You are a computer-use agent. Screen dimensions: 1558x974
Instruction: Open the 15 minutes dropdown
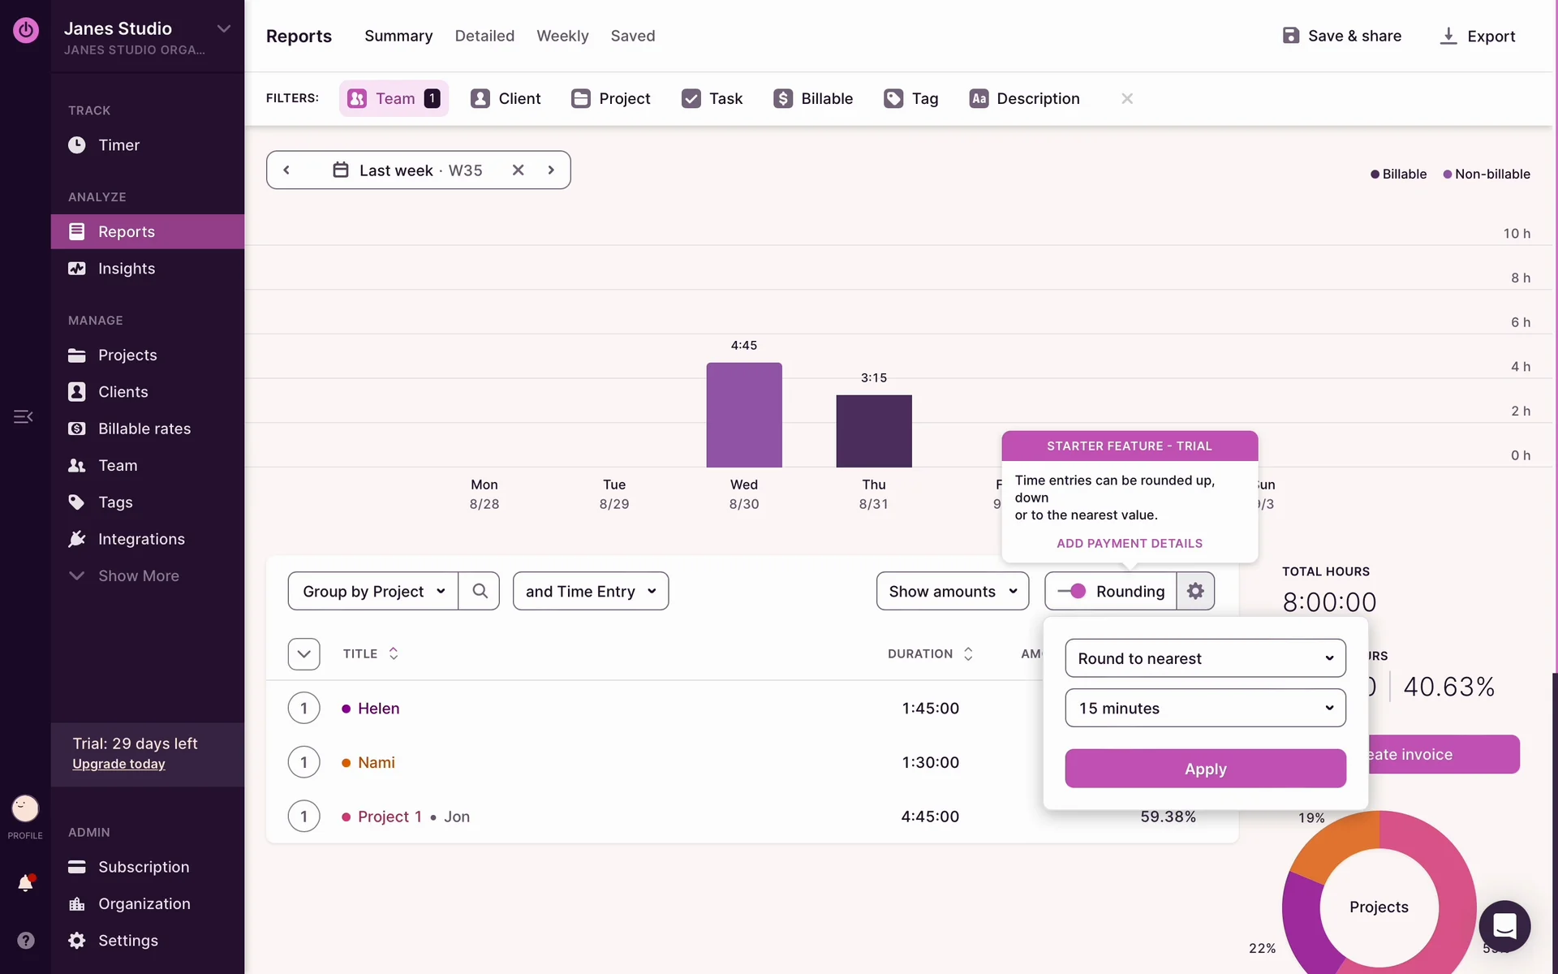[x=1205, y=708]
